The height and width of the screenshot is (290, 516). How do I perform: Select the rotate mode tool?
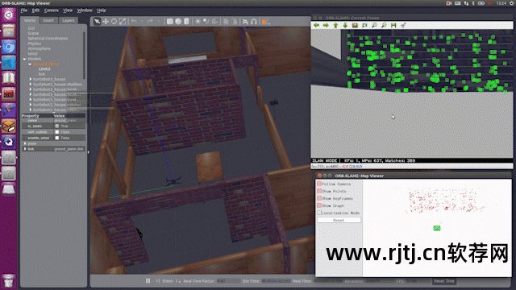click(114, 22)
